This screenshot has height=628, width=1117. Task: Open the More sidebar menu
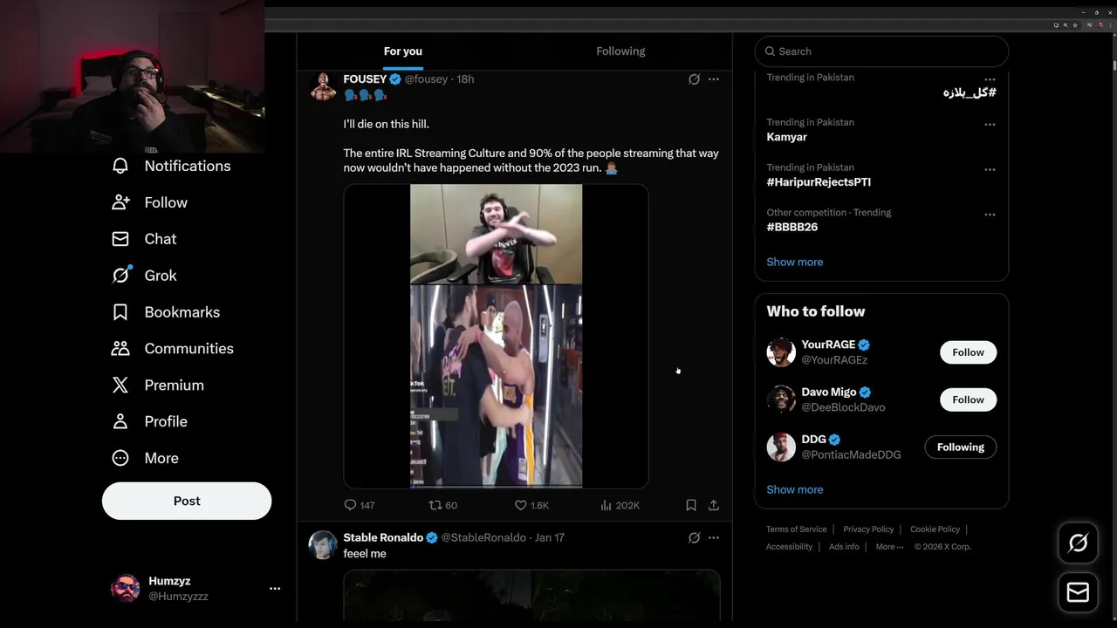(x=145, y=458)
